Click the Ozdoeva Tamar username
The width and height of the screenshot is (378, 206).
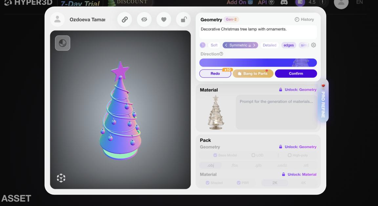[x=87, y=20]
